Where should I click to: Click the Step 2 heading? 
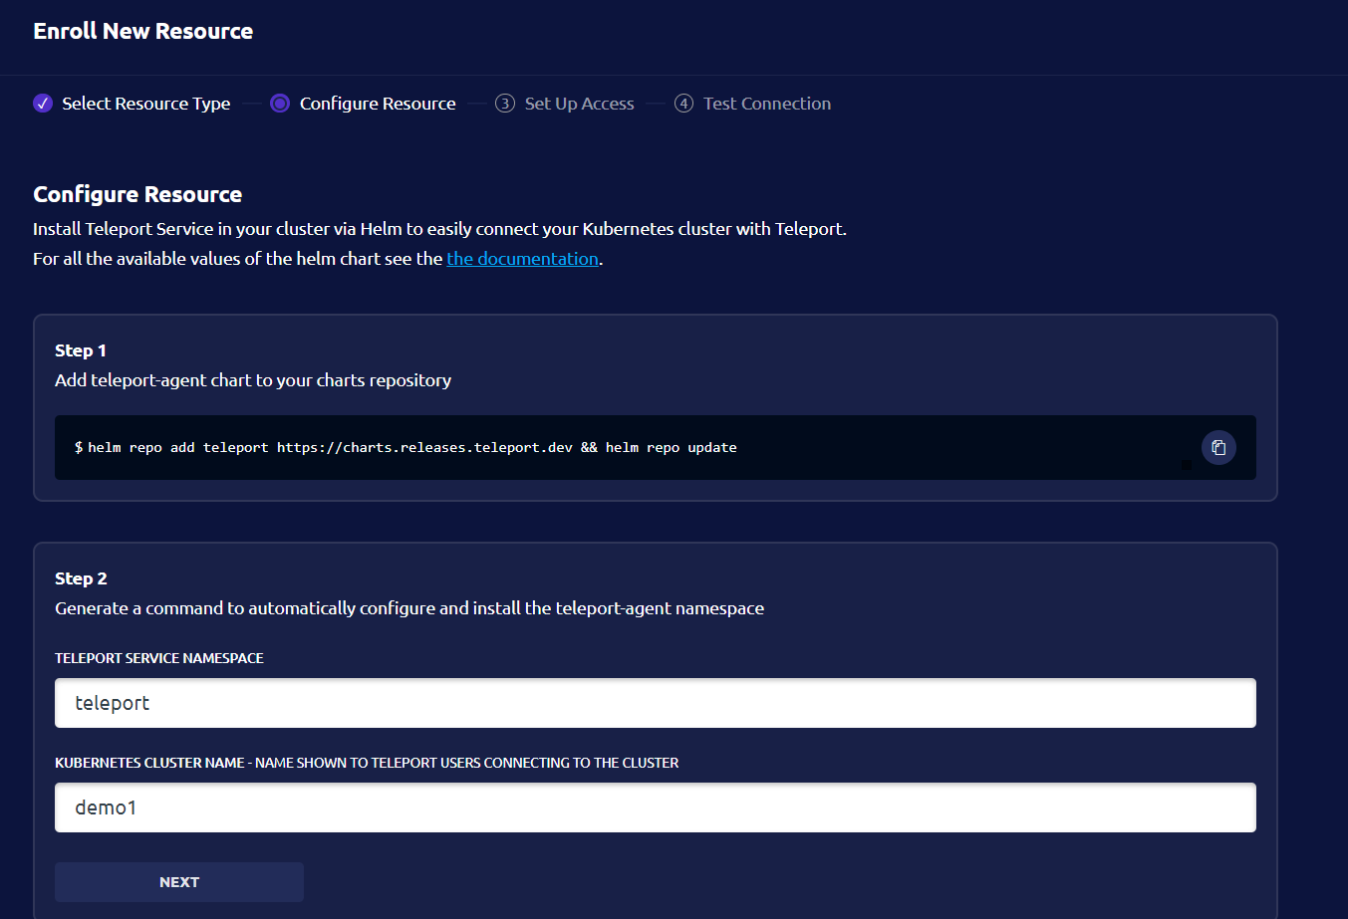tap(81, 578)
